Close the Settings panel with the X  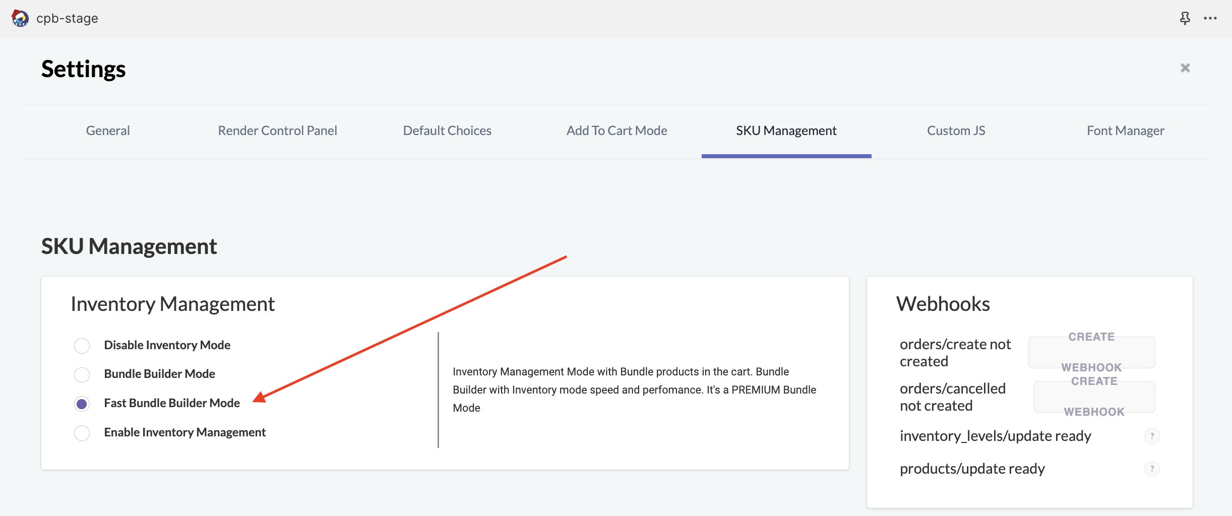1185,68
